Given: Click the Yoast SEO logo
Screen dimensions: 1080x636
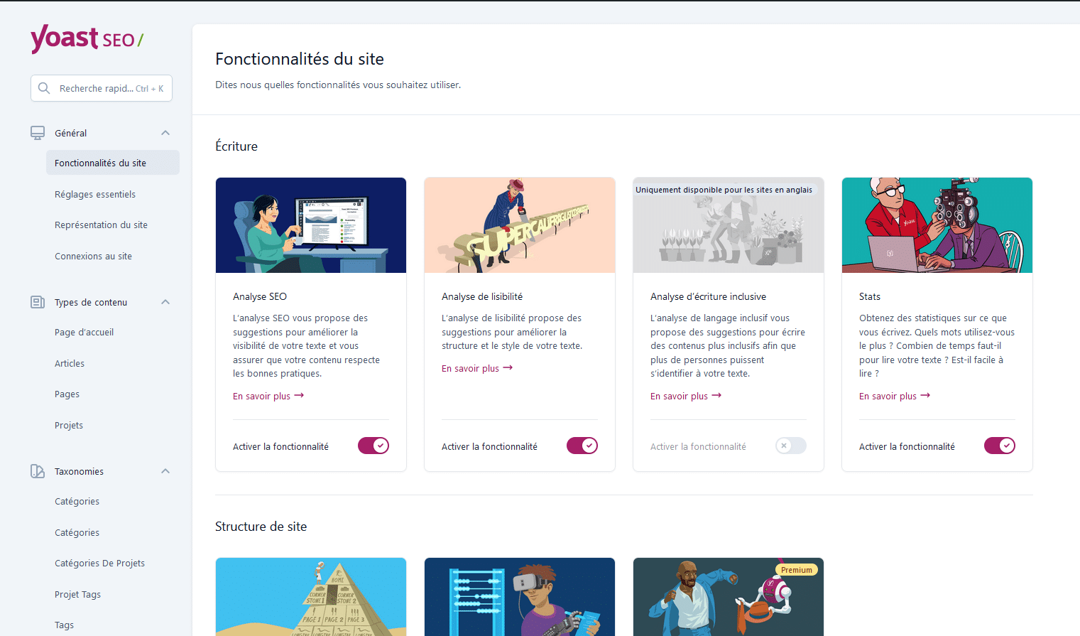Looking at the screenshot, I should [87, 38].
